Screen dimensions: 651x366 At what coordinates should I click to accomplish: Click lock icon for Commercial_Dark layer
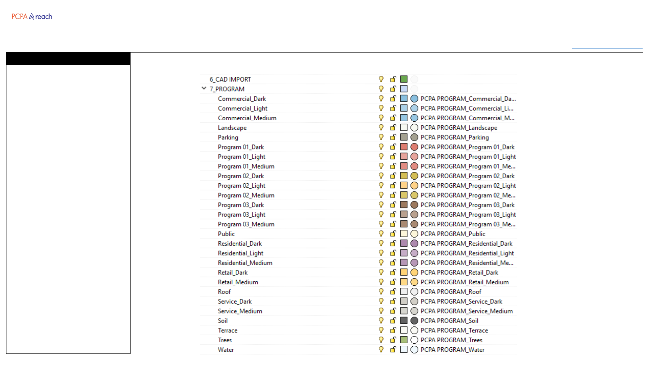393,99
